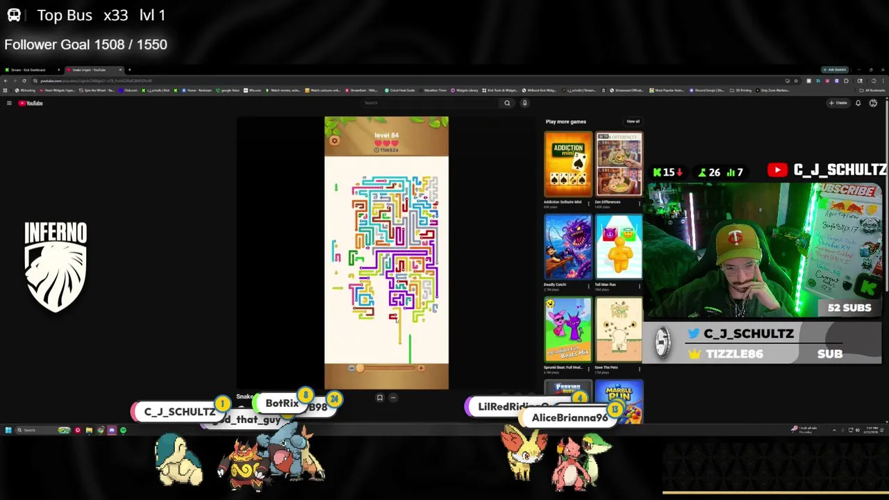The height and width of the screenshot is (500, 889).
Task: Open the Tall Man Run game thumbnail
Action: 619,247
